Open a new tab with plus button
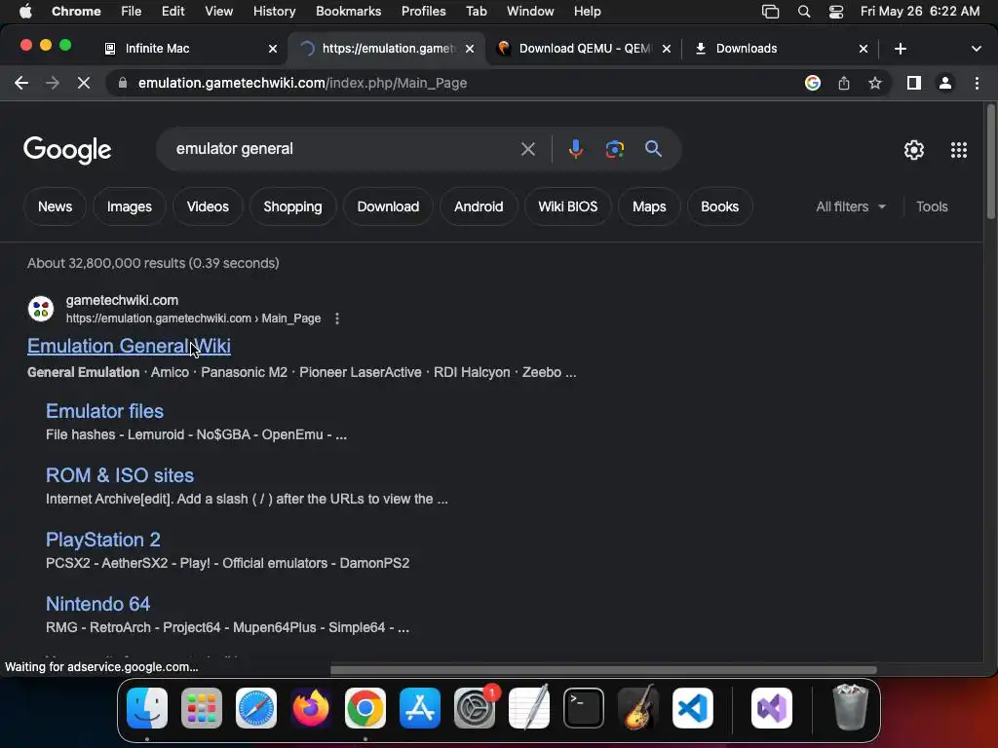The width and height of the screenshot is (998, 748). (x=900, y=49)
